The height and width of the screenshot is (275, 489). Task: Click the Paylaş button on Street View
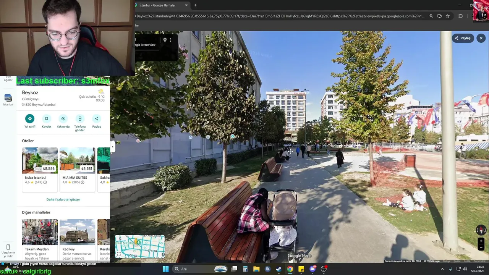tap(463, 38)
